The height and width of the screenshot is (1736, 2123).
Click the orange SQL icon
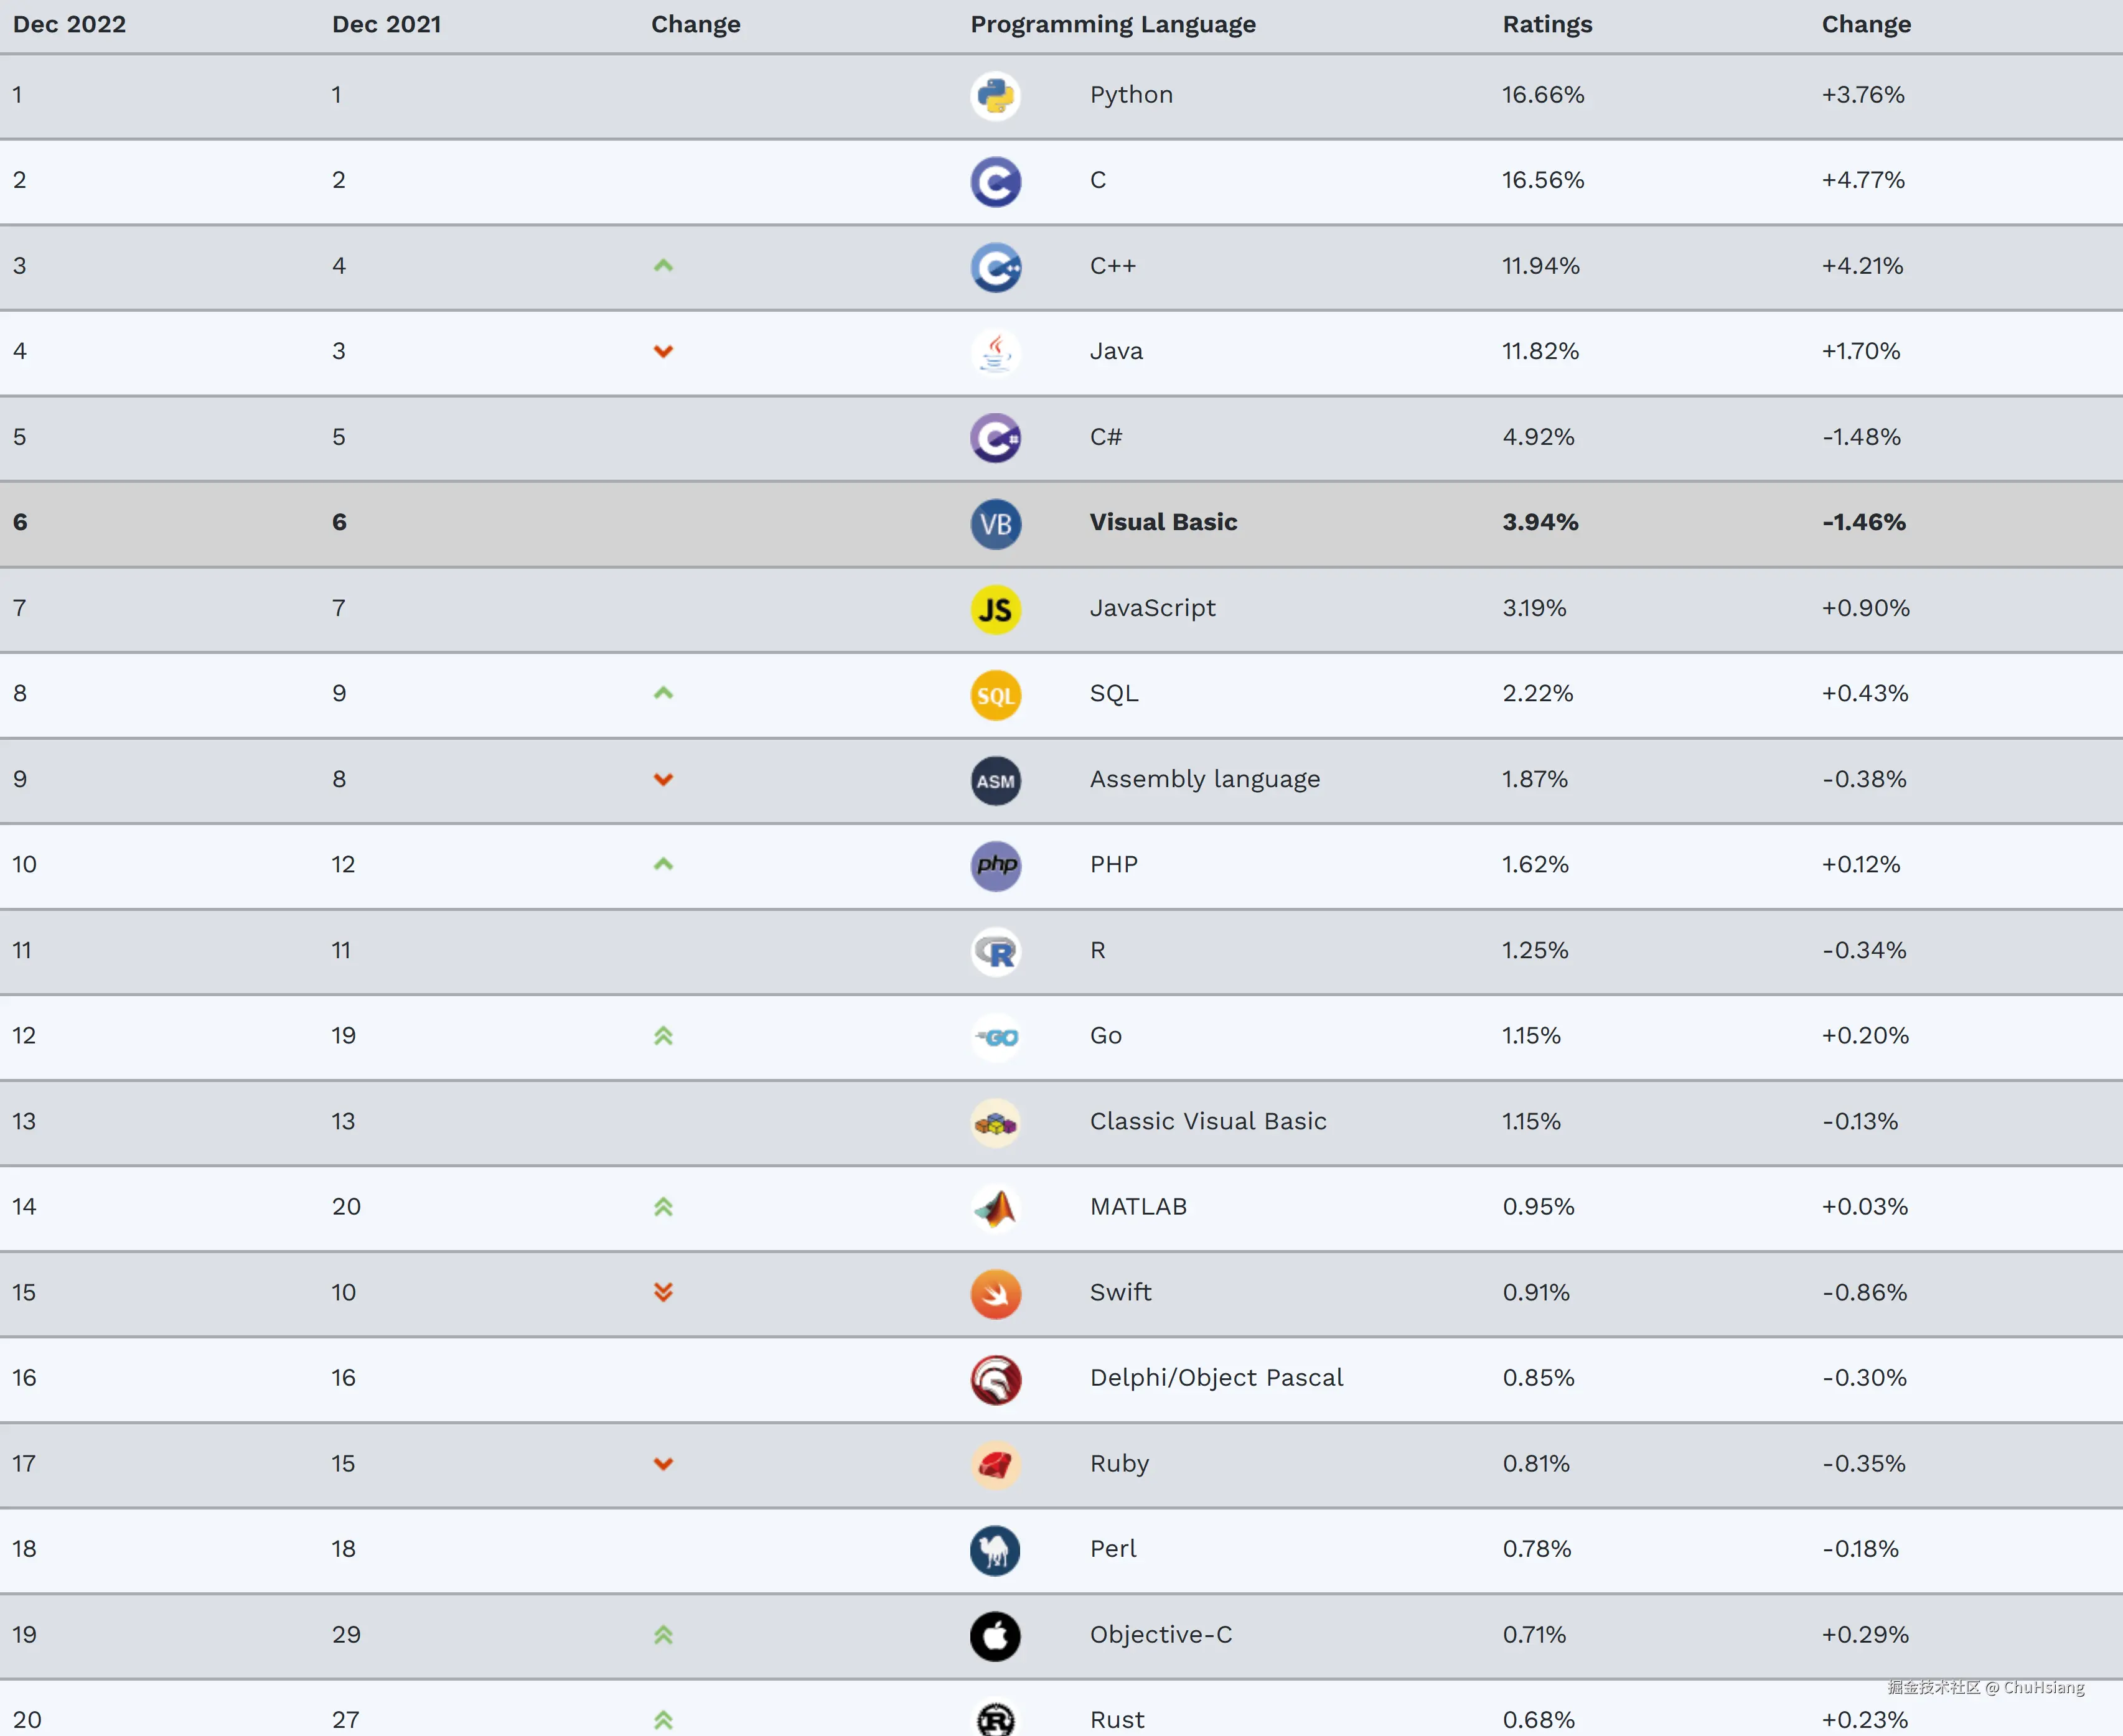pos(995,695)
